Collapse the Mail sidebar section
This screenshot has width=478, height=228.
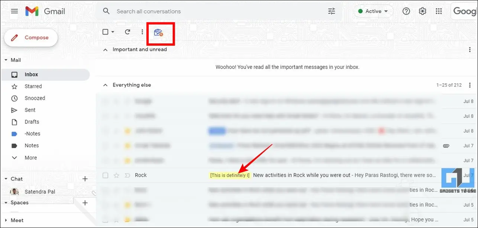pyautogui.click(x=6, y=60)
